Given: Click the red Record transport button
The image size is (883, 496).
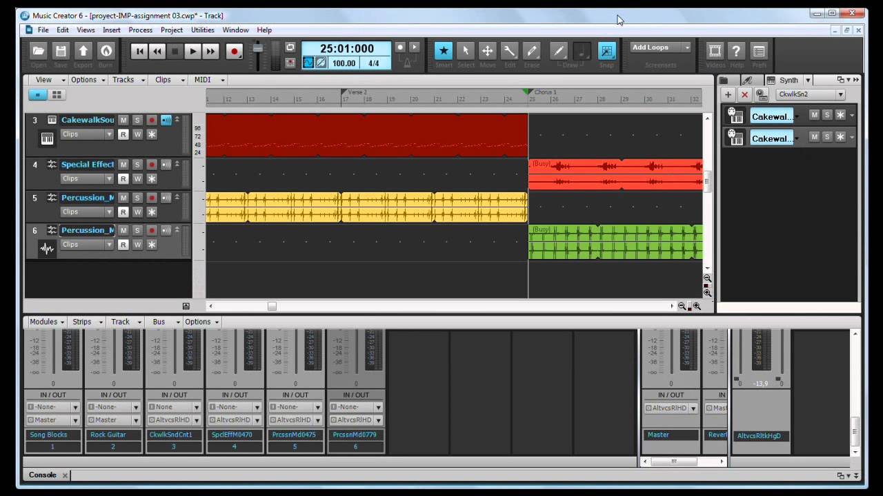Looking at the screenshot, I should point(235,51).
